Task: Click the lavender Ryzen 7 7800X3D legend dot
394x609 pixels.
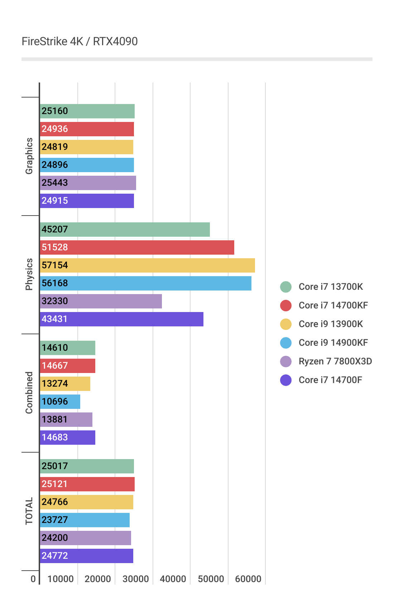Action: tap(286, 362)
